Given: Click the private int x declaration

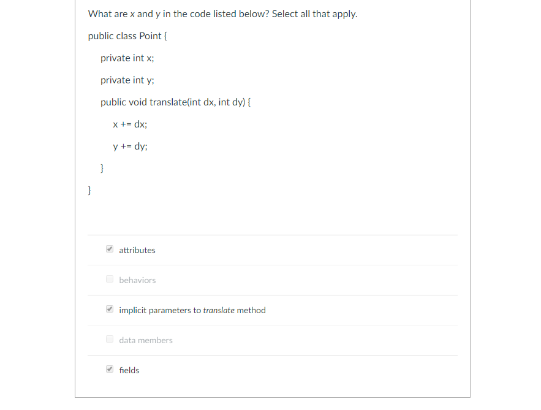Looking at the screenshot, I should tap(127, 58).
